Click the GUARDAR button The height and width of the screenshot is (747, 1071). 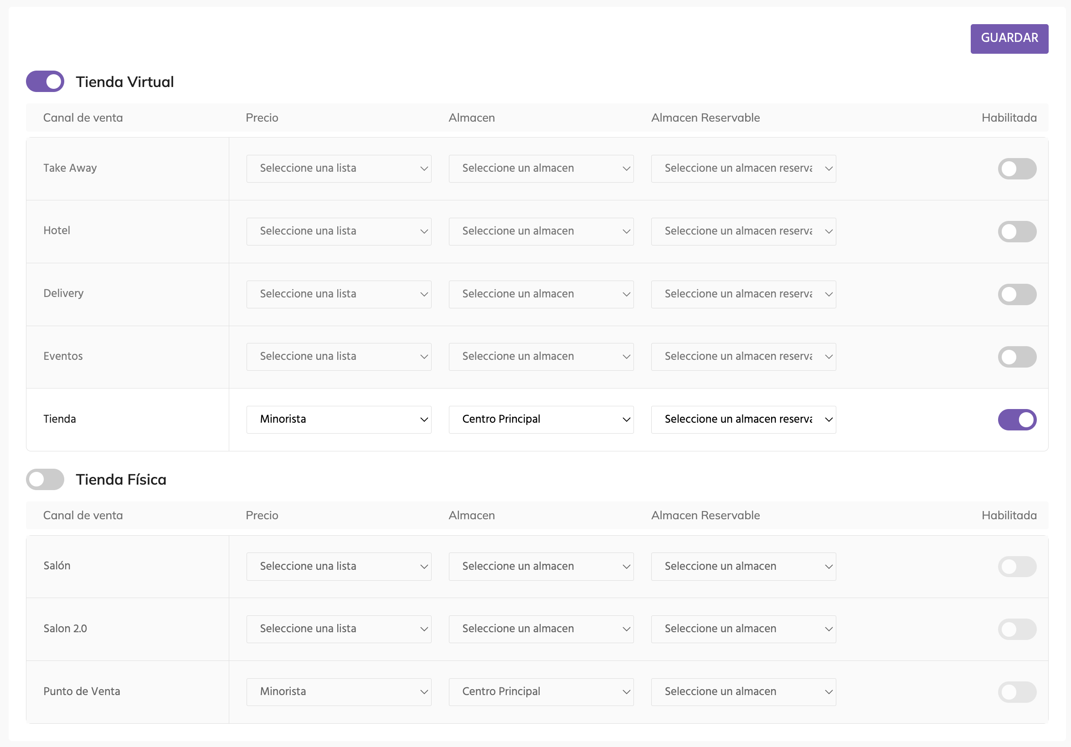click(x=1009, y=38)
